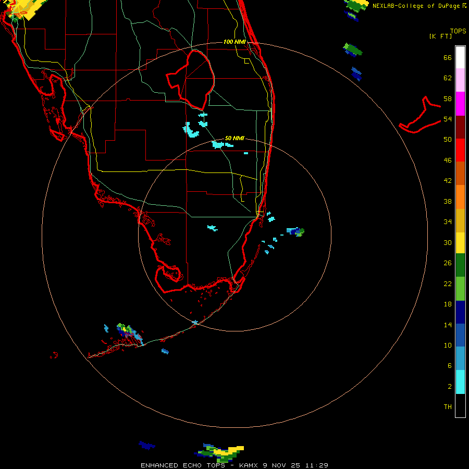Click the legend value 66
The image size is (469, 469).
tap(448, 57)
